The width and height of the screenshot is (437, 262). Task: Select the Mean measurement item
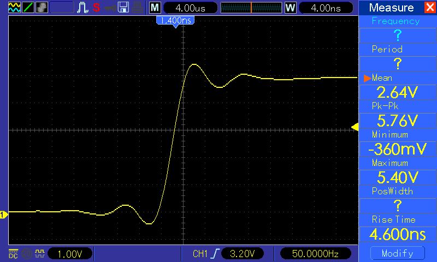(382, 78)
